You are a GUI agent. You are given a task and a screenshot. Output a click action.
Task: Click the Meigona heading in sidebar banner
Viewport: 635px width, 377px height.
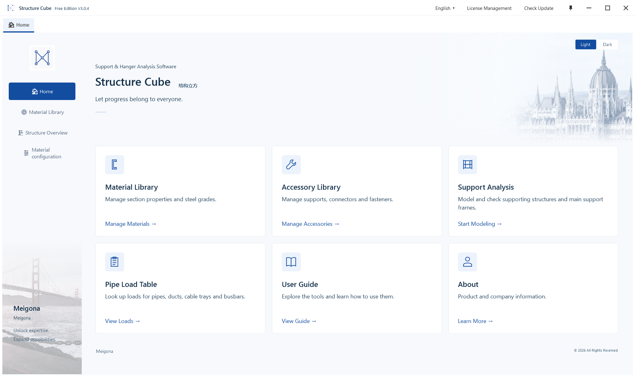tap(27, 308)
